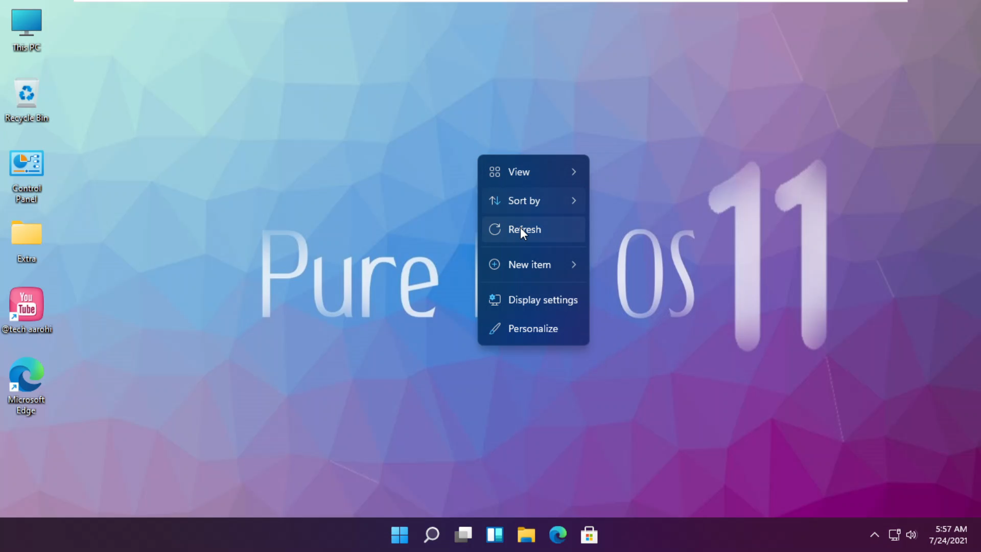Viewport: 981px width, 552px height.
Task: Click the grid icon beside View
Action: coord(495,172)
